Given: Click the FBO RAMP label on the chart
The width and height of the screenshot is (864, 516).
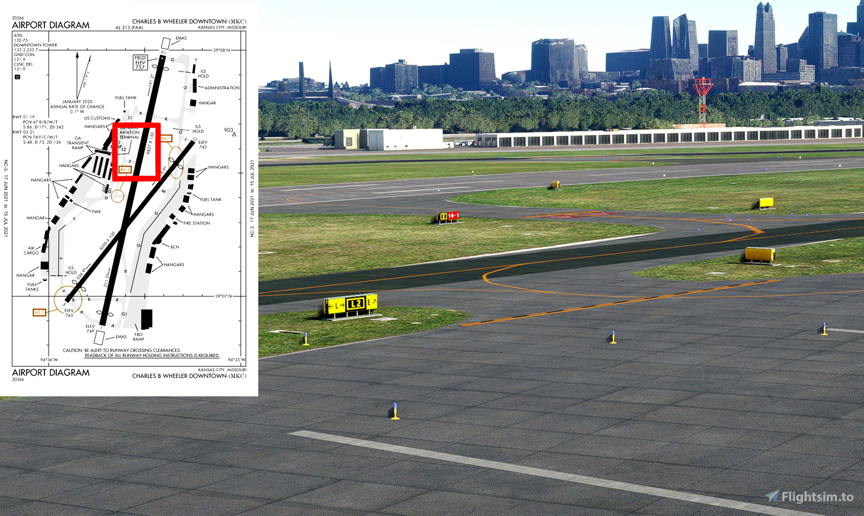Looking at the screenshot, I should click(138, 335).
